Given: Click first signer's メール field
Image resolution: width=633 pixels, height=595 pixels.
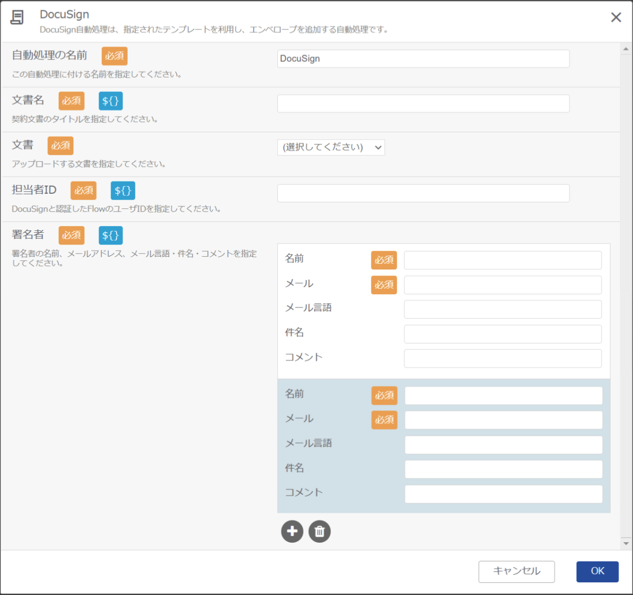Looking at the screenshot, I should coord(503,285).
